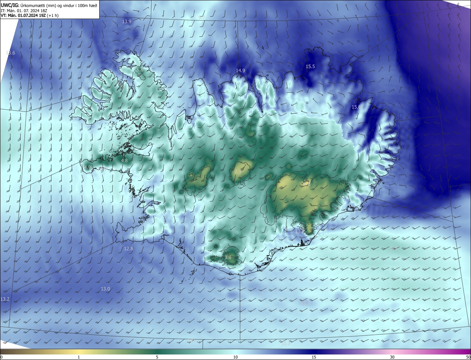Click the 2.3 value on the central glacier

click(238, 172)
